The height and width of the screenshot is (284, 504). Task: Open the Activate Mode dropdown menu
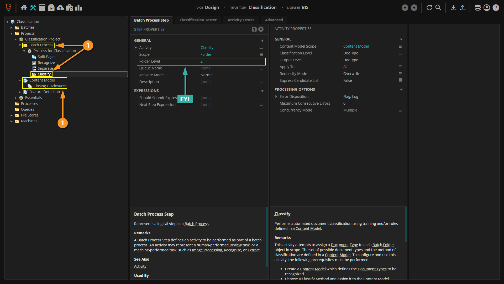[x=261, y=75]
